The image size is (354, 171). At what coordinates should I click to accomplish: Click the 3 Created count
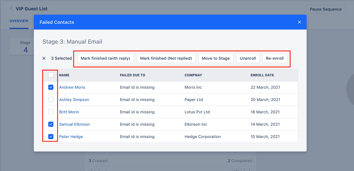[98, 161]
